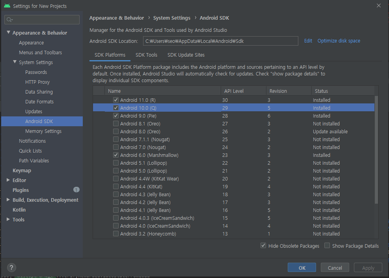Open Appearance settings page
Image resolution: width=389 pixels, height=278 pixels.
coord(31,42)
